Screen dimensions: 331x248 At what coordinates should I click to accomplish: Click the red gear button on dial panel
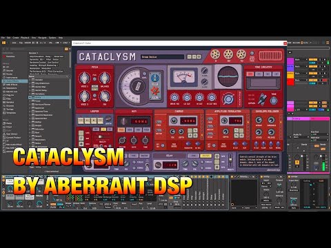tap(155, 91)
